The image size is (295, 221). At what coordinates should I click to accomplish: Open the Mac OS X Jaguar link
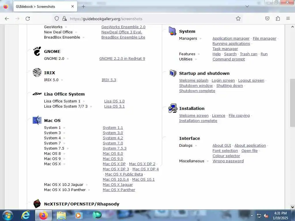point(118,185)
